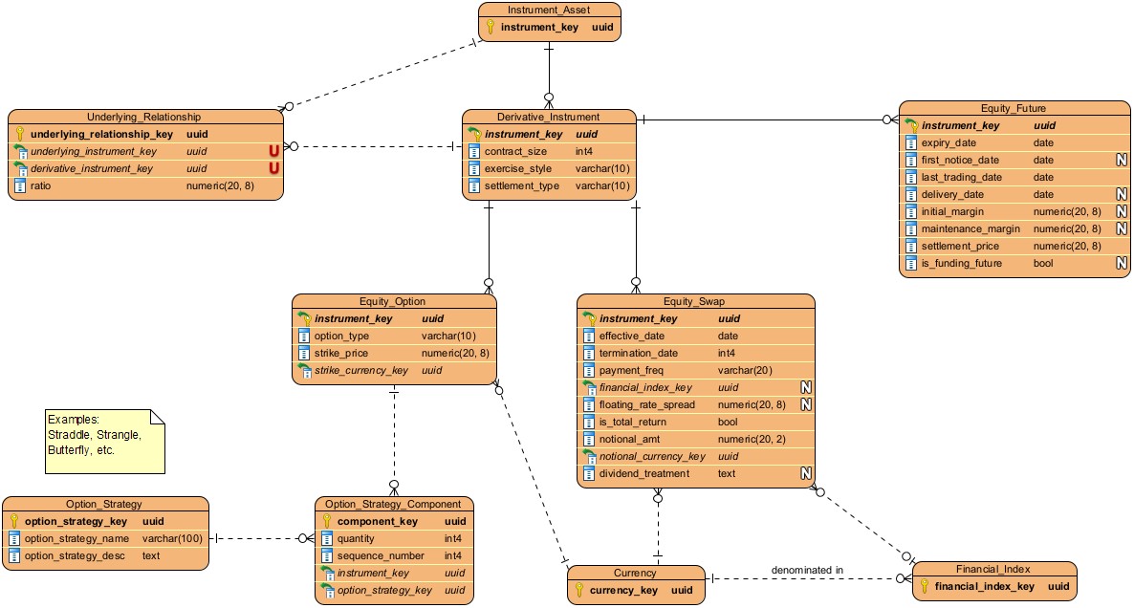
Task: Select the Option_Strategy_Component table title
Action: tap(393, 504)
